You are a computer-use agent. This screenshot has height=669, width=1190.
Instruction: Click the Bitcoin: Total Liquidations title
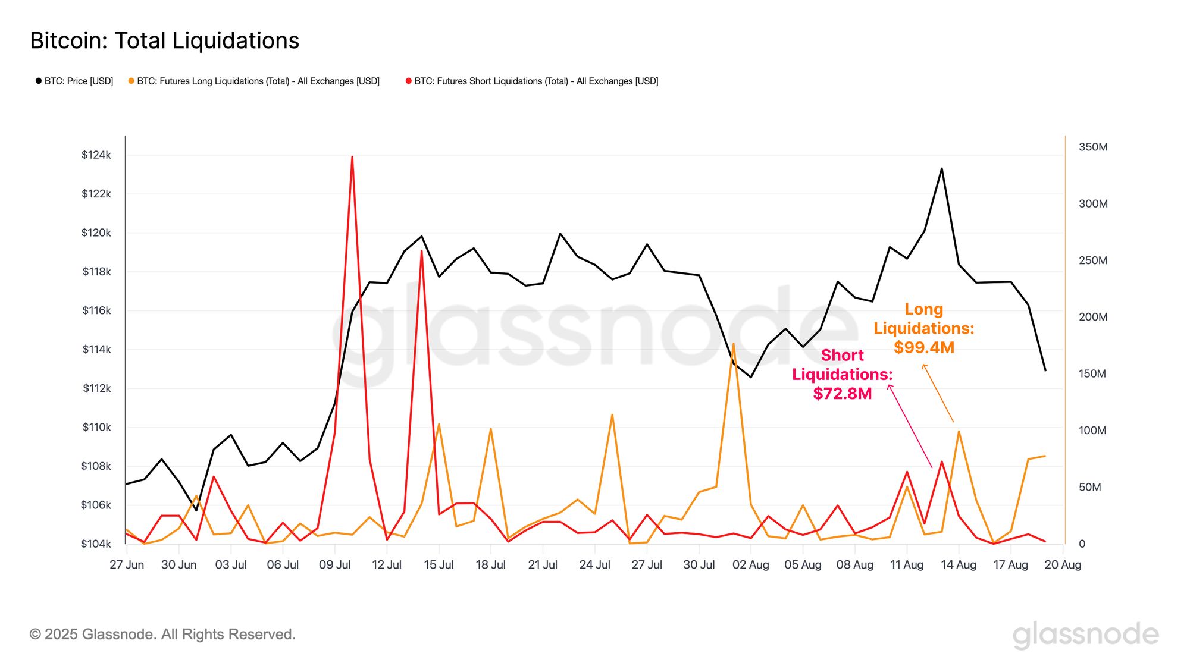[x=165, y=40]
